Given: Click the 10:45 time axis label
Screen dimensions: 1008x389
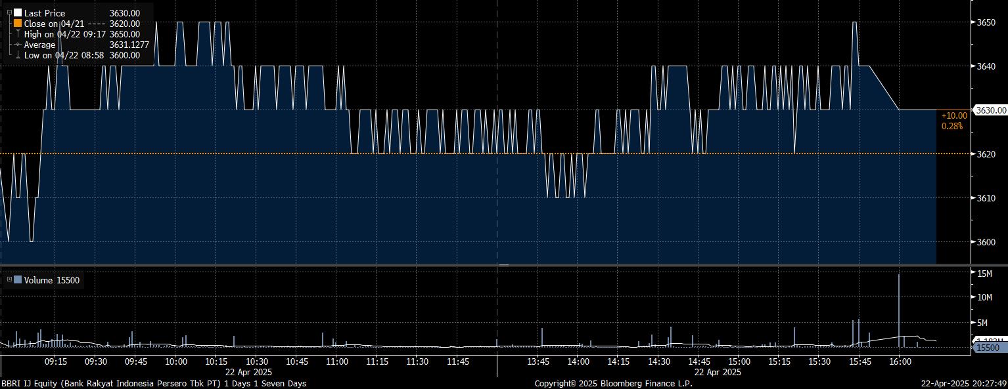Looking at the screenshot, I should (297, 361).
